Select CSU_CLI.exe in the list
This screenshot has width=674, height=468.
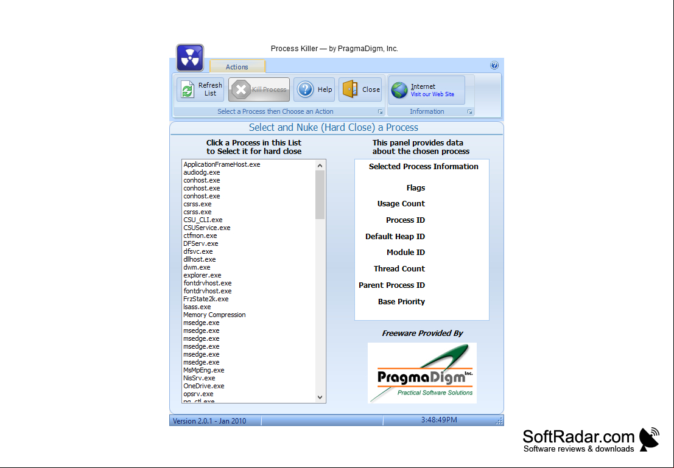pyautogui.click(x=203, y=220)
